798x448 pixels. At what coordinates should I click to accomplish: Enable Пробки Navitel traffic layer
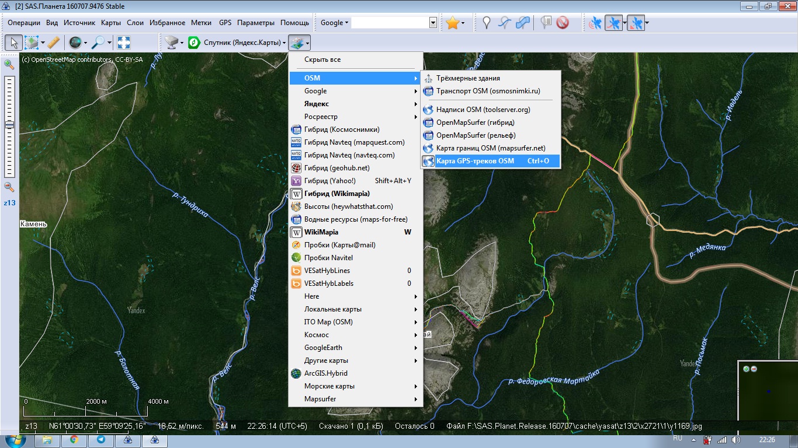(356, 258)
